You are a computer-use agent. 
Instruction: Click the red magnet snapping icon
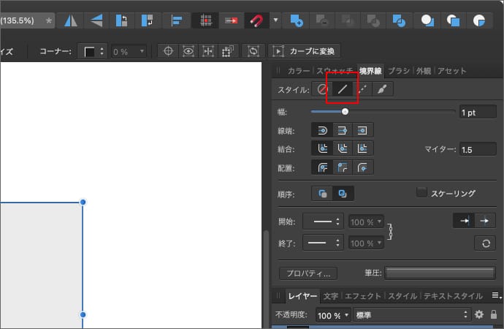click(255, 20)
